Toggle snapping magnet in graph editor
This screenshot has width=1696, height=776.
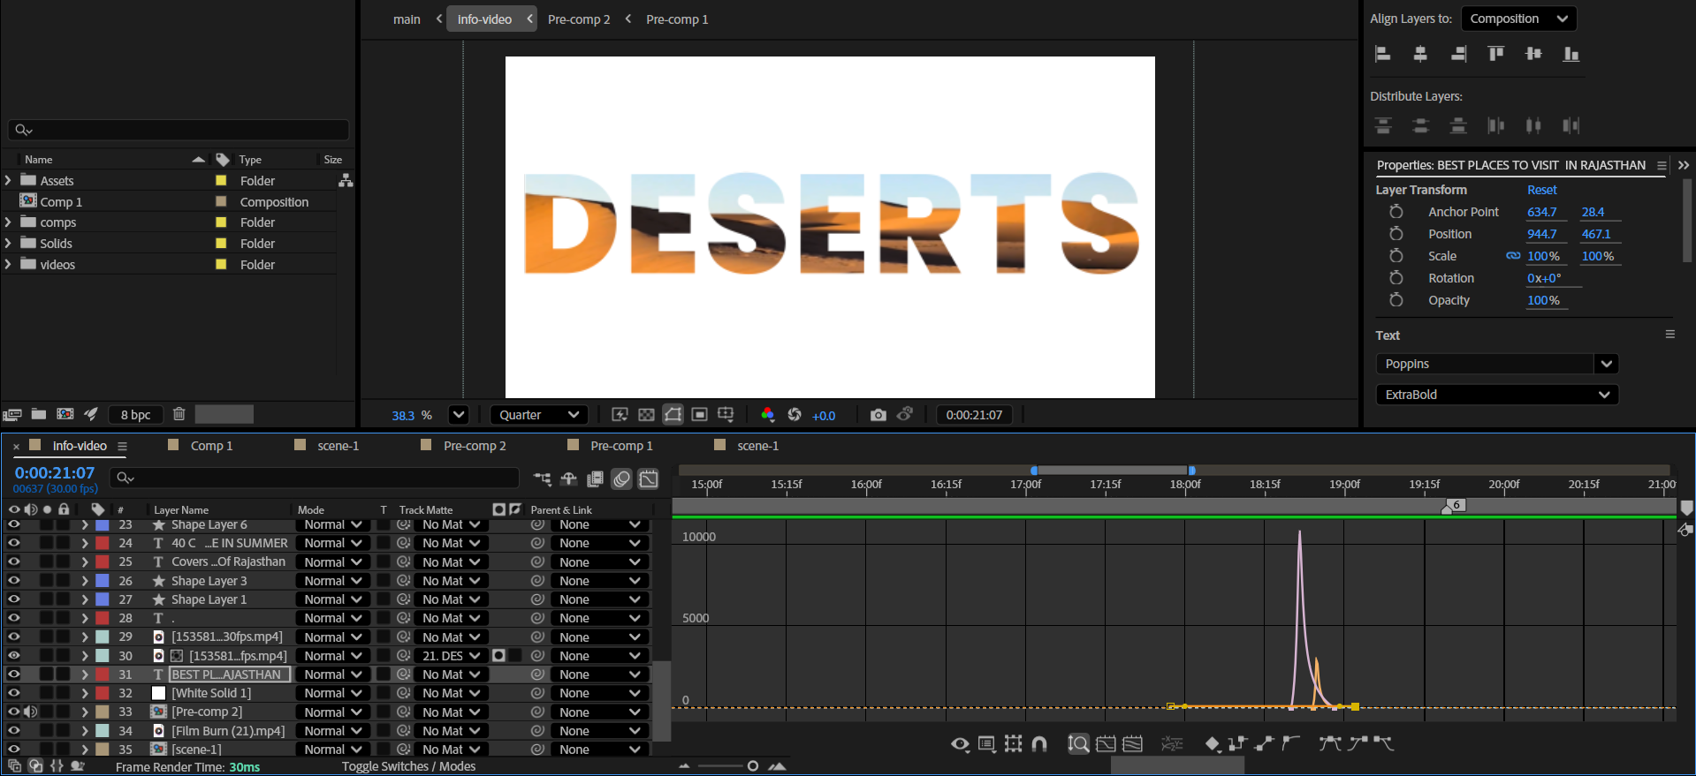[x=1039, y=744]
